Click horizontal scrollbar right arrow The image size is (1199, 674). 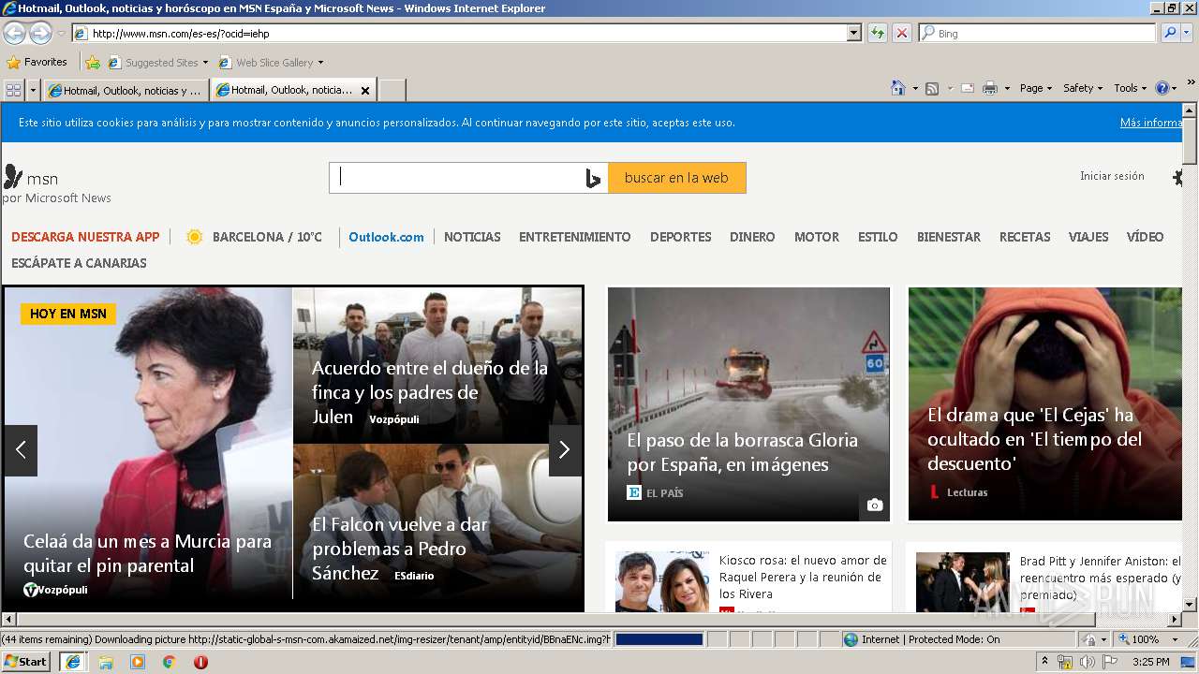click(x=1175, y=620)
